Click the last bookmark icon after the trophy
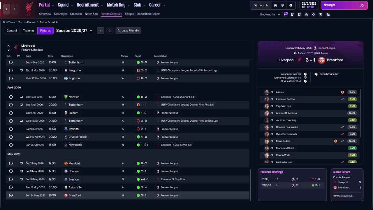 [328, 14]
